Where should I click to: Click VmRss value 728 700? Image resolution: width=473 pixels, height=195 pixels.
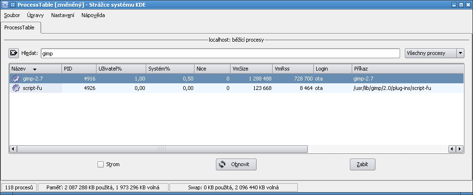303,79
